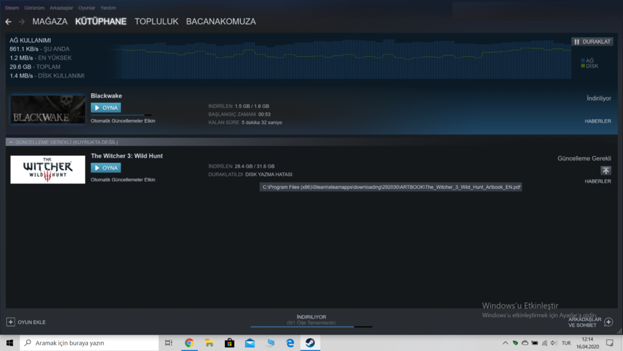Open File Explorer from taskbar

[x=209, y=343]
